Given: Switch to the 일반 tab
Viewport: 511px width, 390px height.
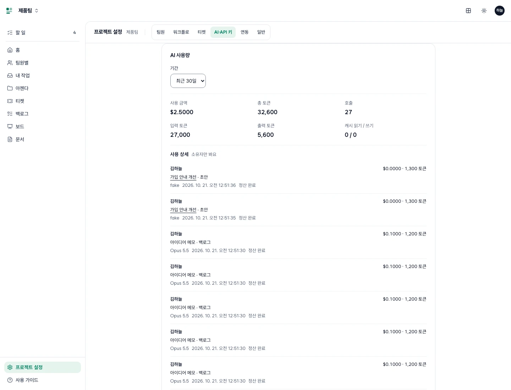Looking at the screenshot, I should 261,32.
